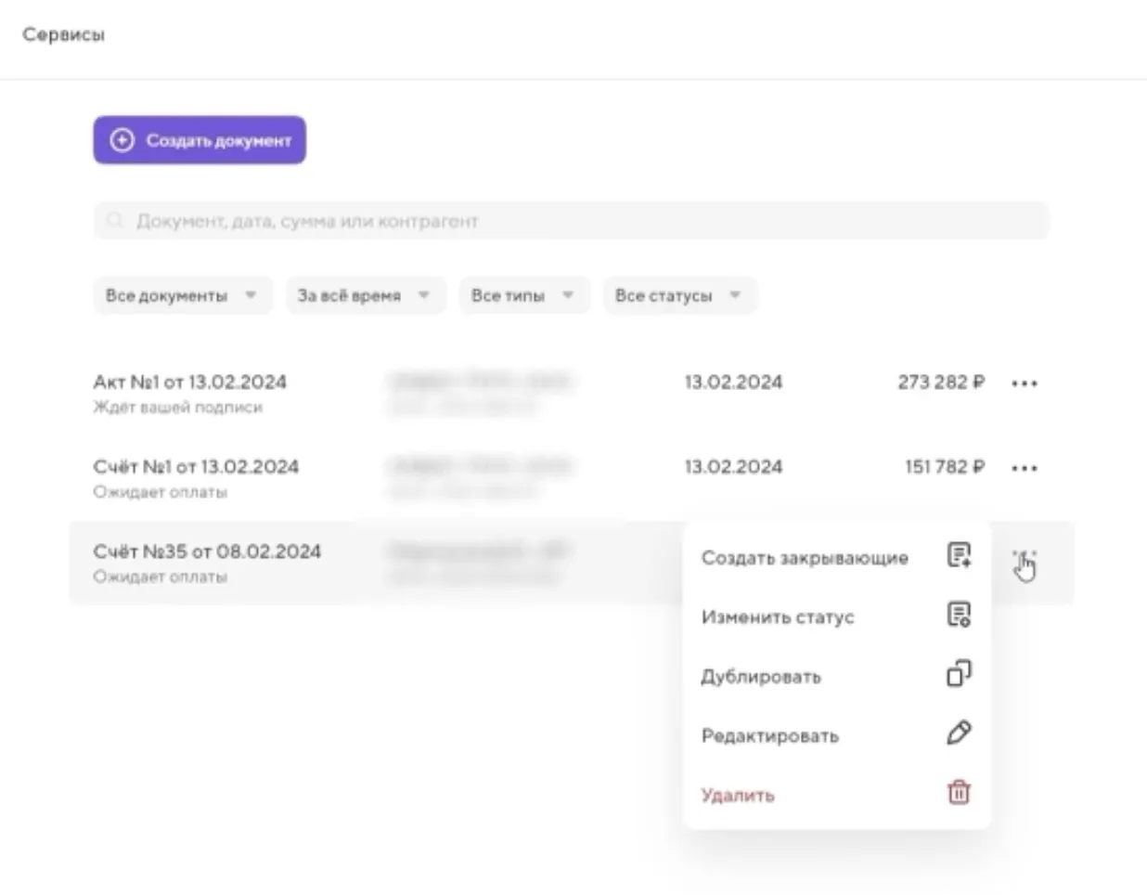Open the actions menu for Акт №1
The width and height of the screenshot is (1147, 895).
(x=1024, y=382)
